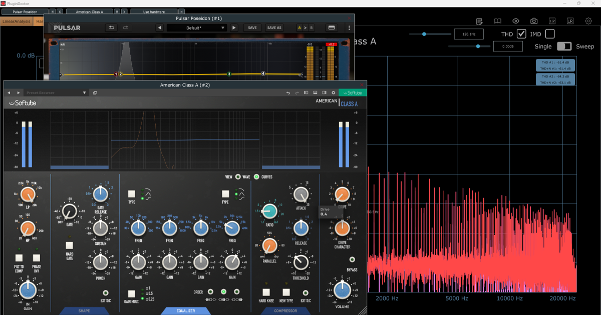Toggle Pulsar Poseidon compact view icon
This screenshot has height=315, width=601.
click(x=332, y=27)
